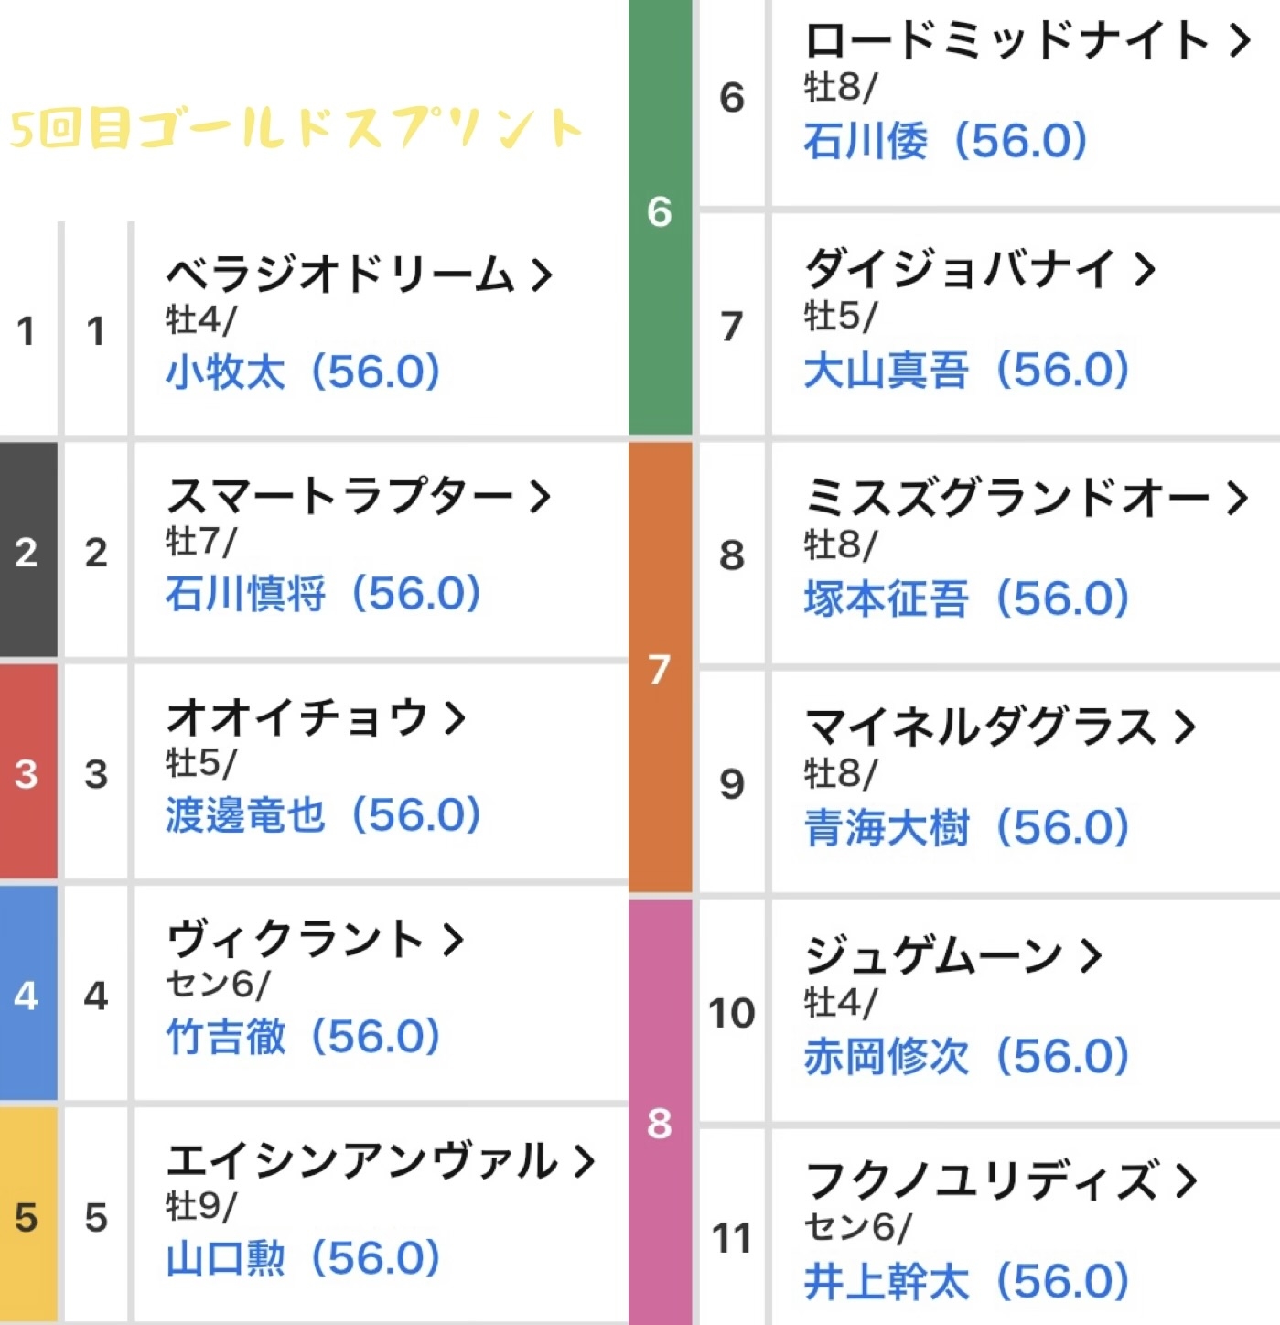
Task: Expand the ベラジオドリーム chevron arrow
Action: click(x=542, y=275)
